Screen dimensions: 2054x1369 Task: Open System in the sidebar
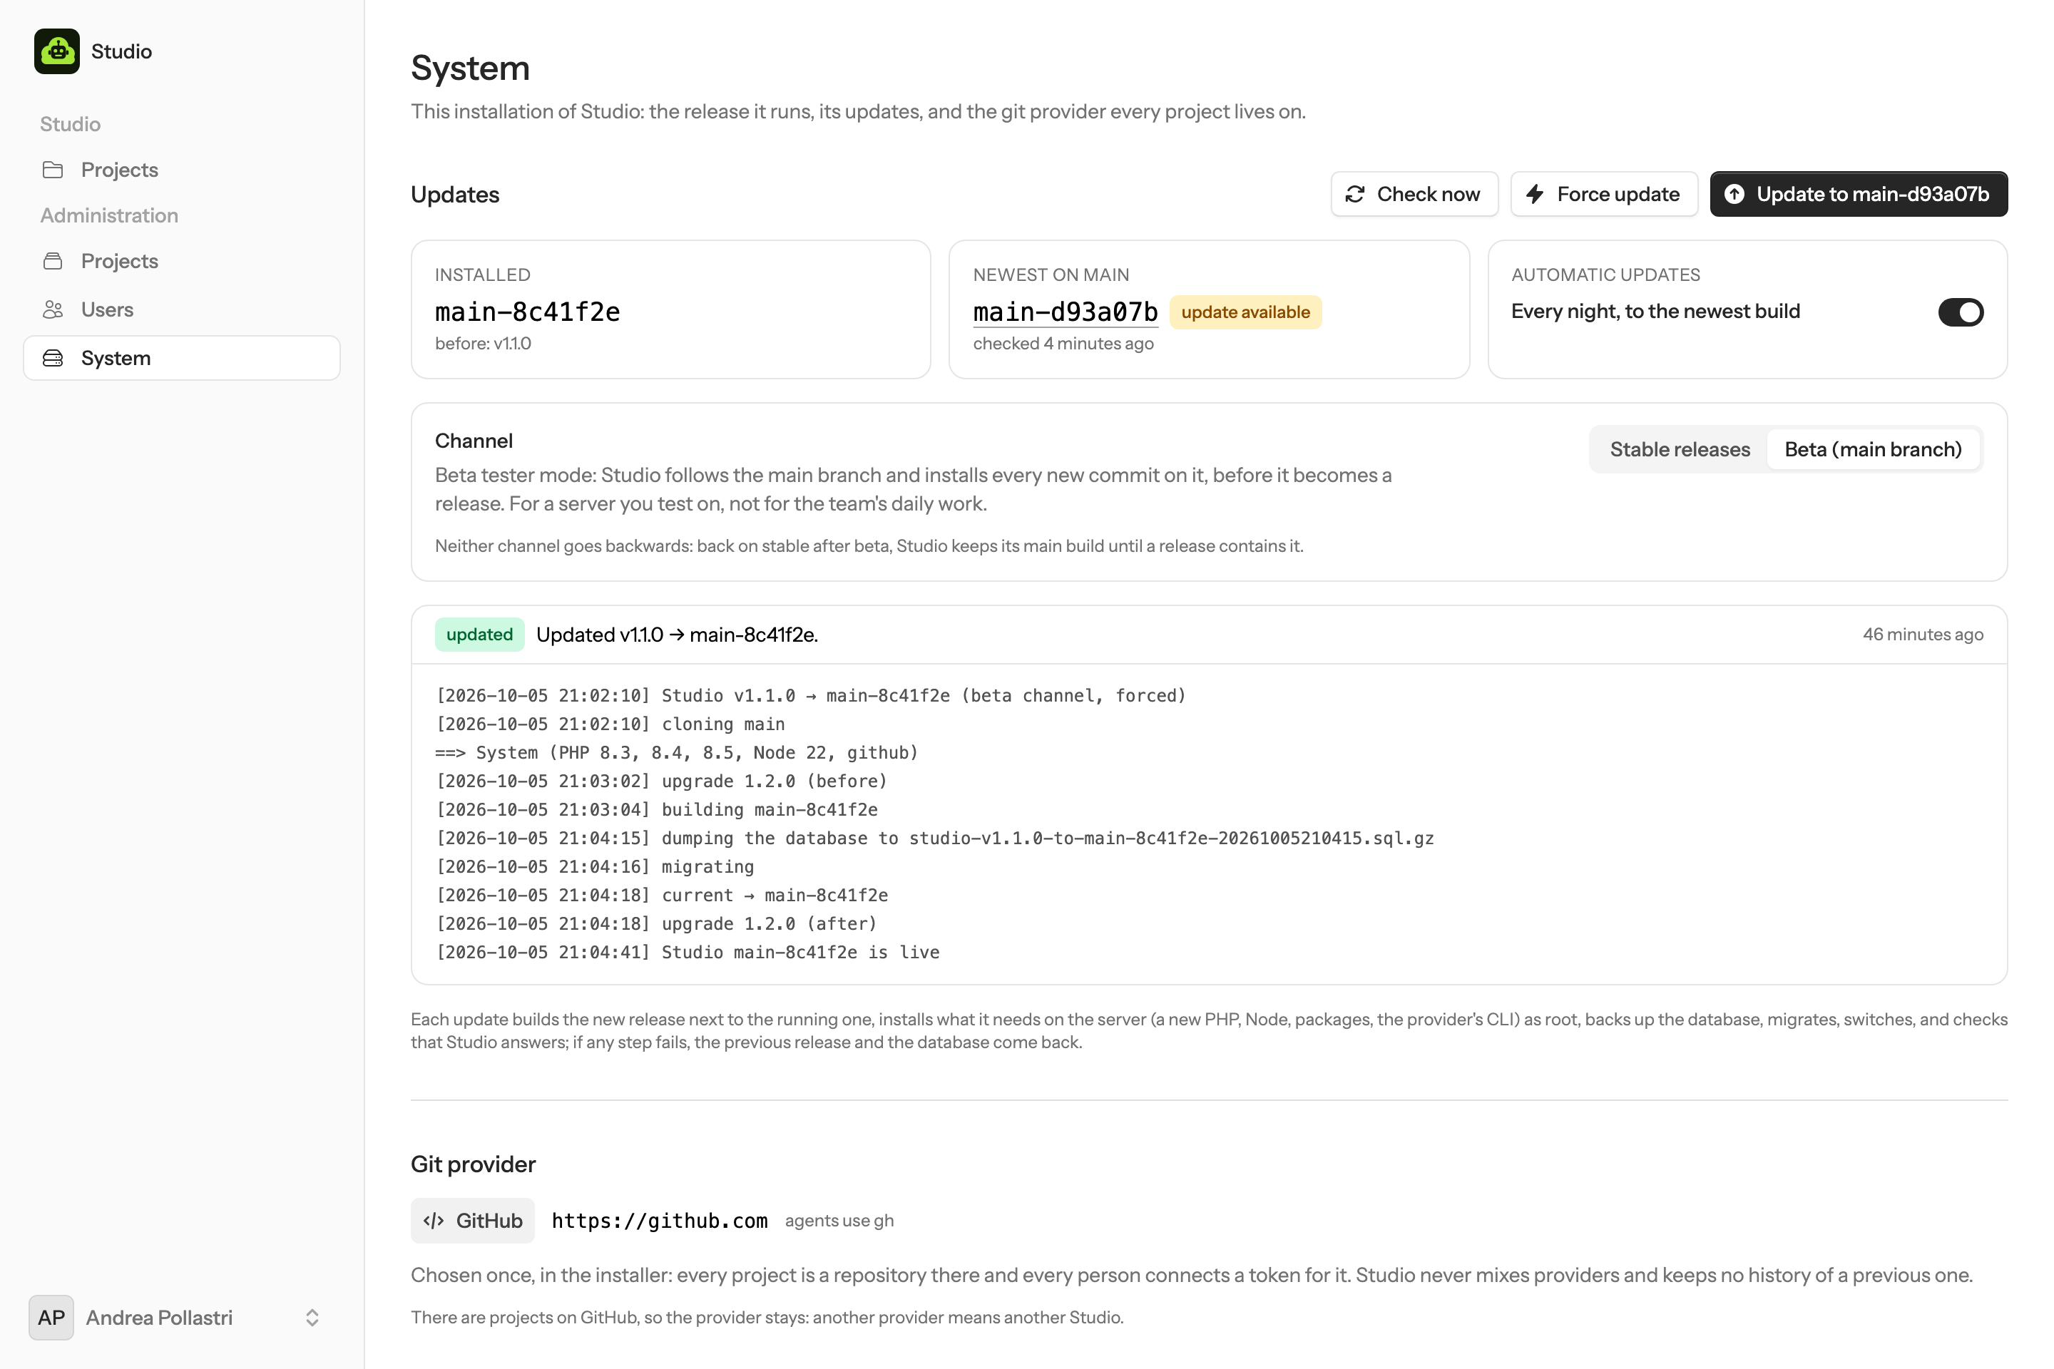pos(182,358)
